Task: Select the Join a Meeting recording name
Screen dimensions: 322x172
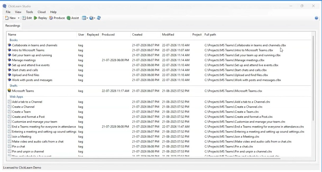Action: pyautogui.click(x=22, y=137)
